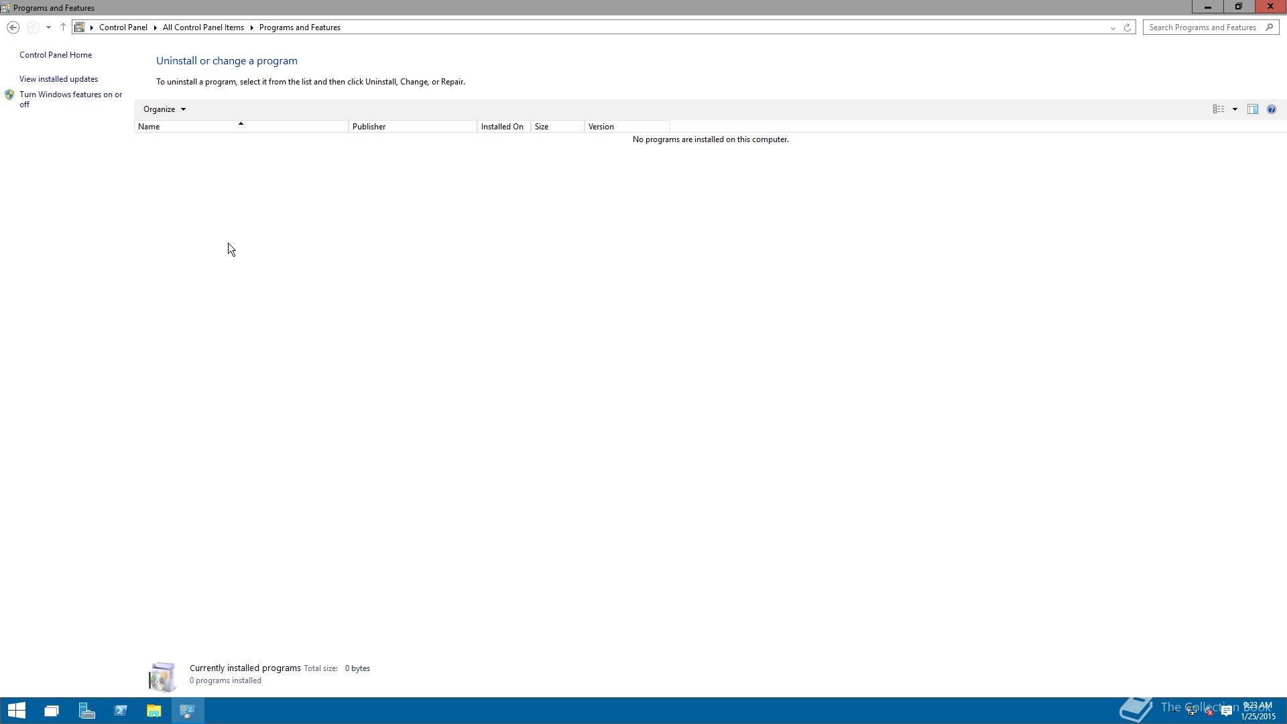Click All Control Panel Items breadcrumb
The width and height of the screenshot is (1287, 724).
203,27
